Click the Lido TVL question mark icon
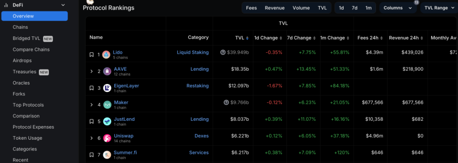 point(223,52)
